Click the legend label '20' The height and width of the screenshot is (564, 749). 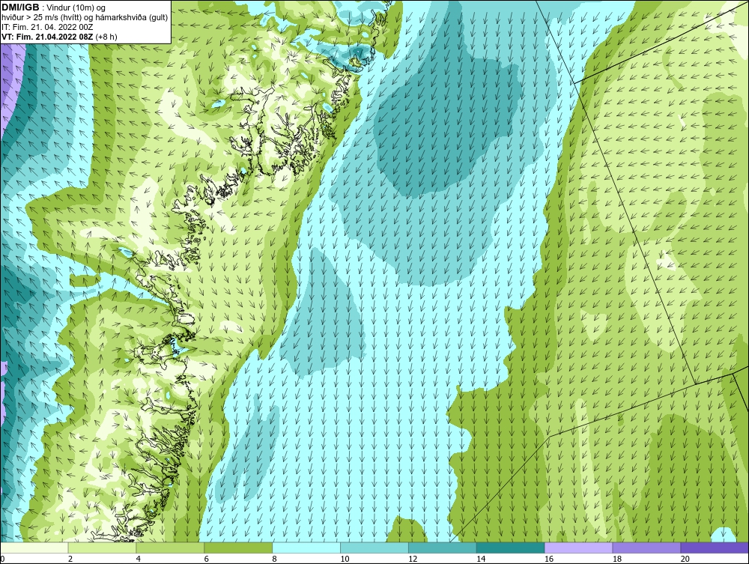point(685,559)
